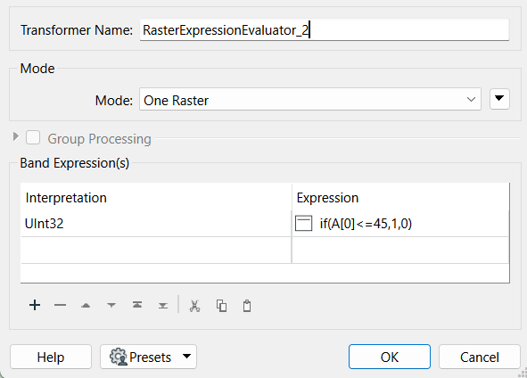The image size is (527, 378).
Task: Paste row into band expressions
Action: pos(247,306)
